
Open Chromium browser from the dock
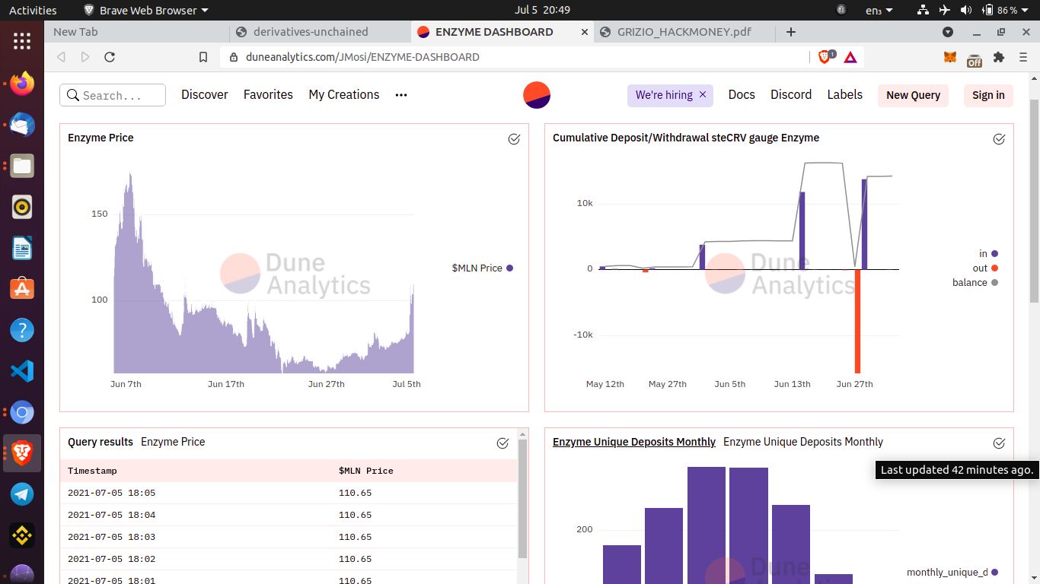tap(22, 413)
